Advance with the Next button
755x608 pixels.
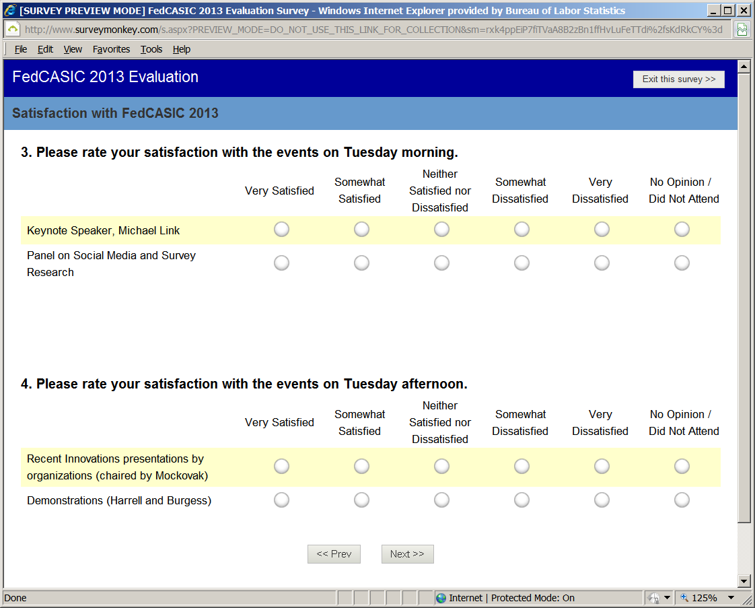pos(407,554)
